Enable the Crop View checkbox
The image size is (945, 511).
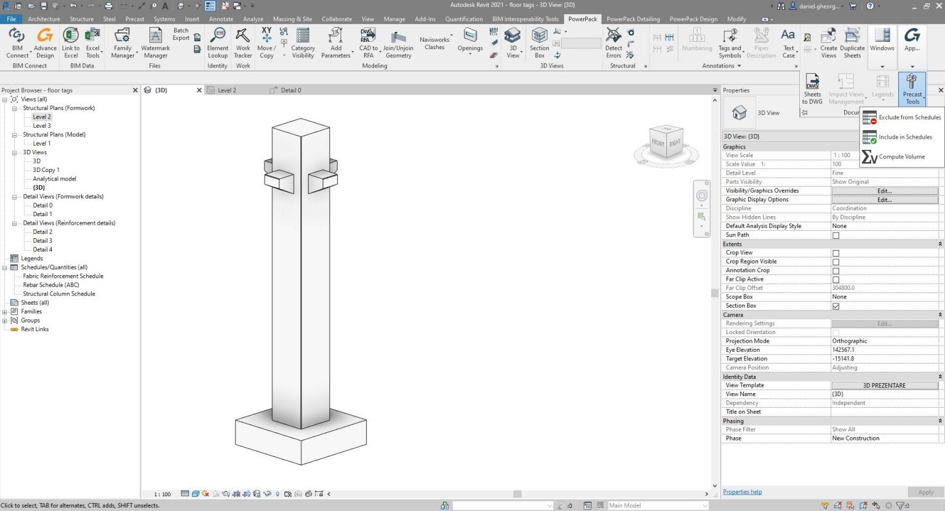pos(835,252)
